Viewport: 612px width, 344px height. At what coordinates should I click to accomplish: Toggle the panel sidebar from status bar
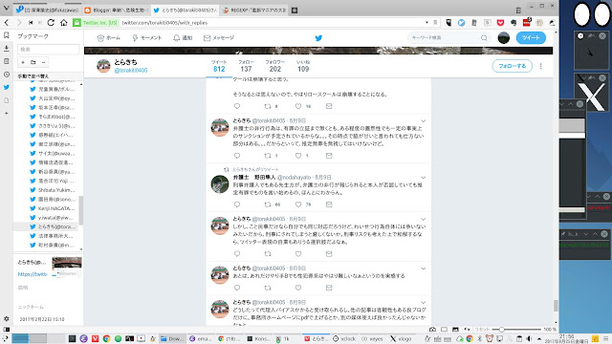[7, 330]
